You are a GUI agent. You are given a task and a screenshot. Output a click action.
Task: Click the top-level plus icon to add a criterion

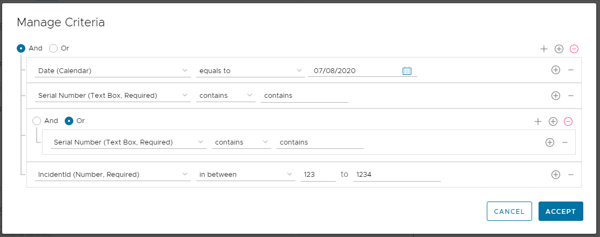[x=544, y=49]
